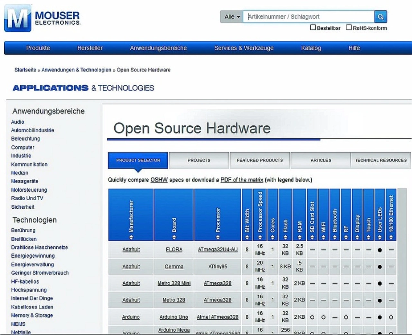Open Adafruit link in FLORA row
Screen dimensions: 412x335
click(131, 249)
